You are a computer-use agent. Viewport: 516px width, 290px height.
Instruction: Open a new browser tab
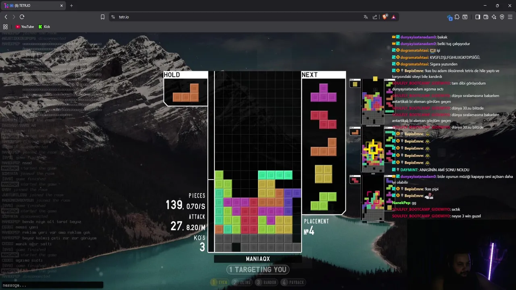coord(71,6)
